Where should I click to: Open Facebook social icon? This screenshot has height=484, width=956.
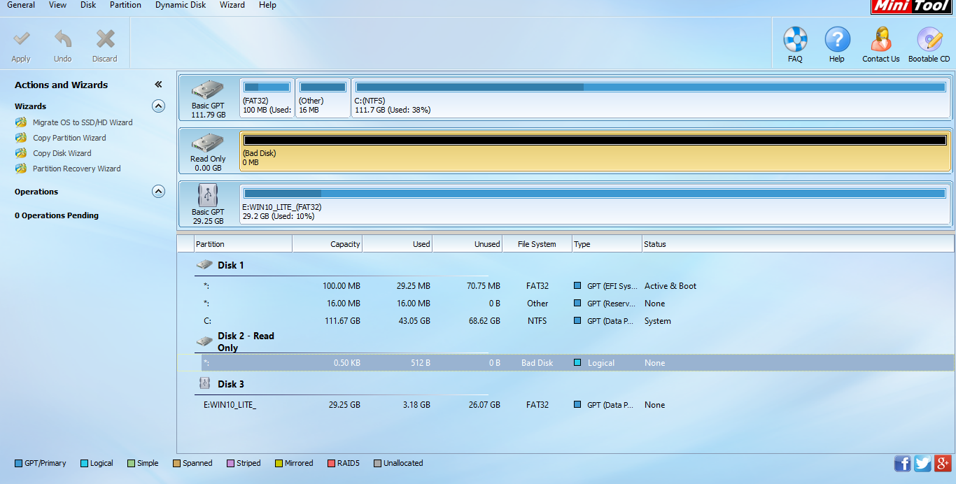[902, 463]
